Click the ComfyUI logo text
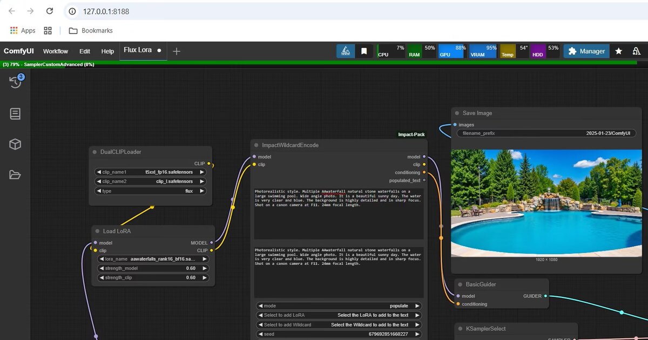This screenshot has width=648, height=340. (19, 51)
